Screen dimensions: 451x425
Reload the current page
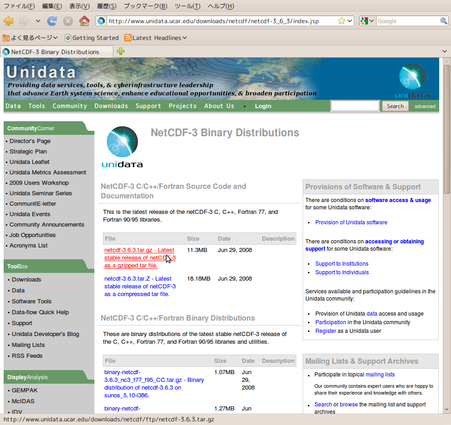click(52, 21)
